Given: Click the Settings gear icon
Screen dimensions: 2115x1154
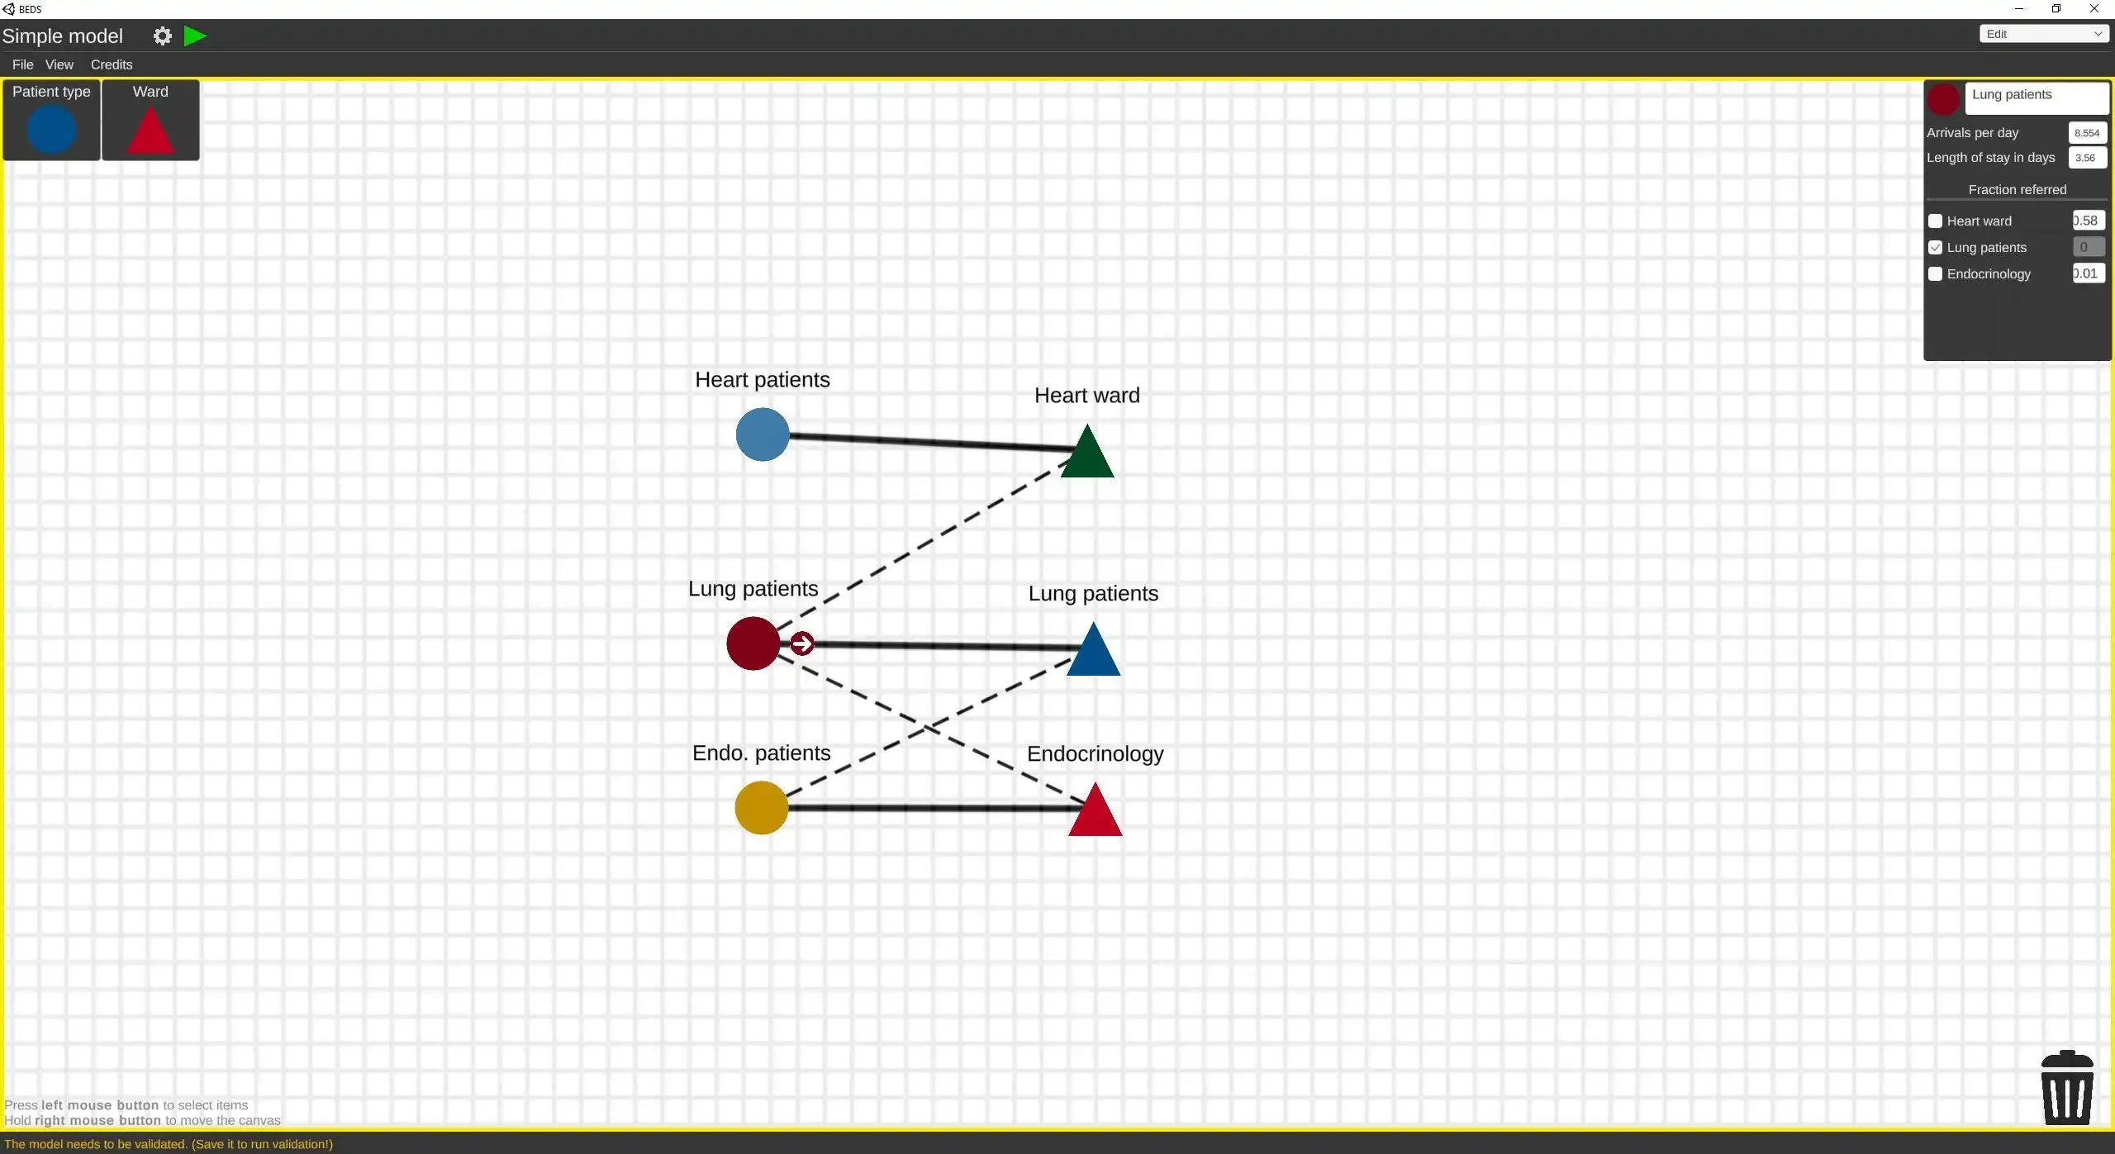Looking at the screenshot, I should click(x=162, y=34).
